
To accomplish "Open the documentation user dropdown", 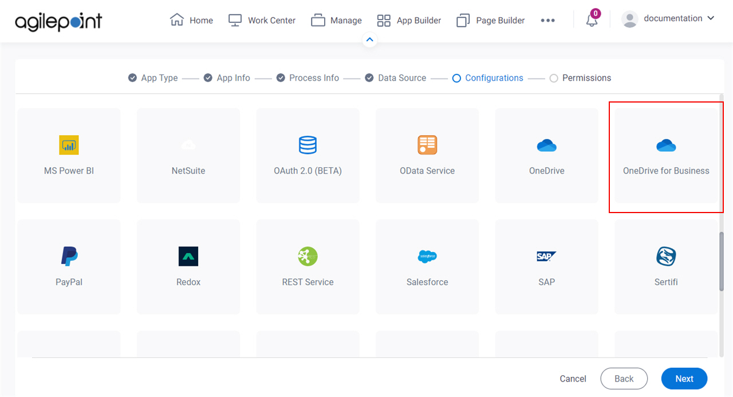I will 679,18.
